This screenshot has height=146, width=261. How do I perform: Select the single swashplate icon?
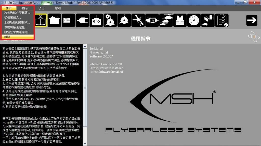[x=124, y=20]
